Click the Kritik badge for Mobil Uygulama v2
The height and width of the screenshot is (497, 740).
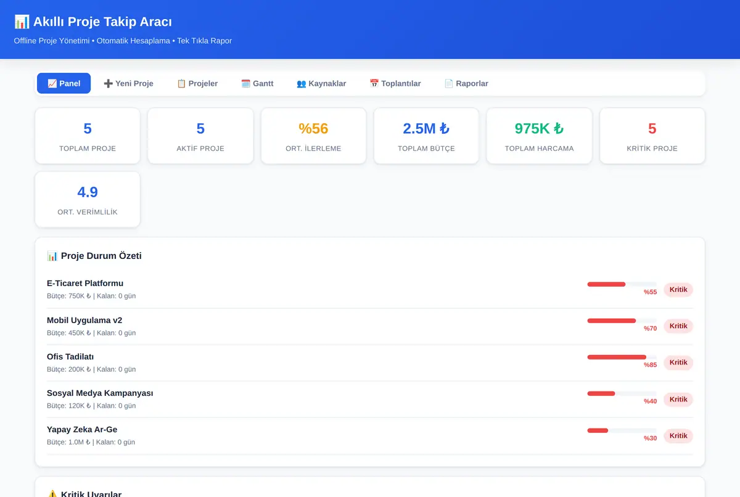pos(678,326)
